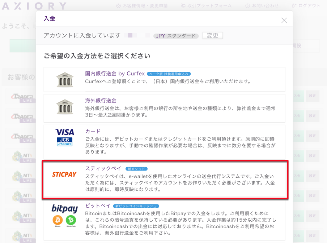
Task: Select カード deposit method
Action: tap(164, 142)
